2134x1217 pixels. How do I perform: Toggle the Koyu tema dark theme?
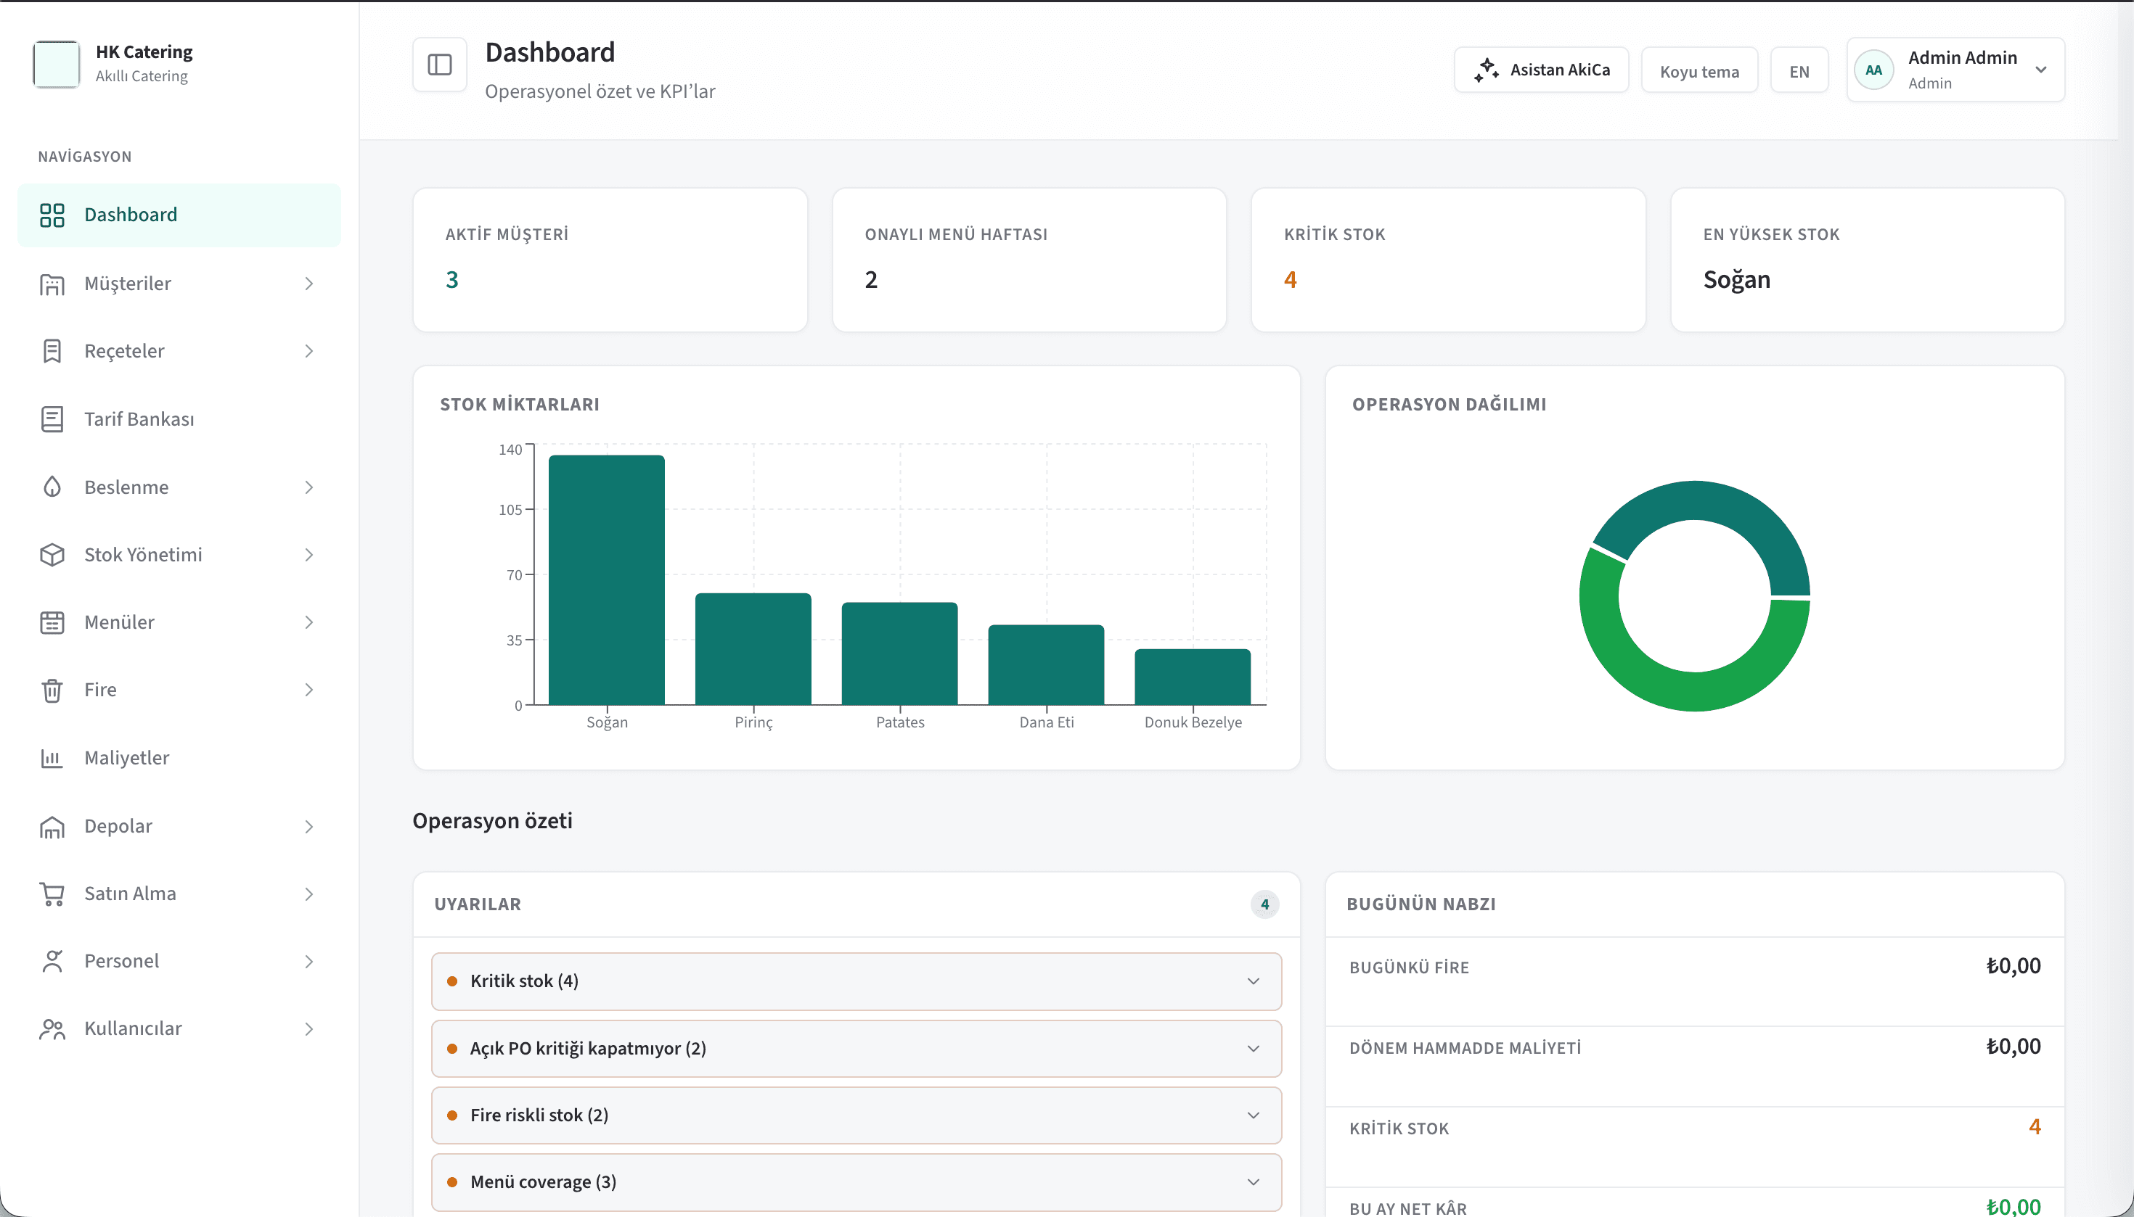tap(1699, 71)
